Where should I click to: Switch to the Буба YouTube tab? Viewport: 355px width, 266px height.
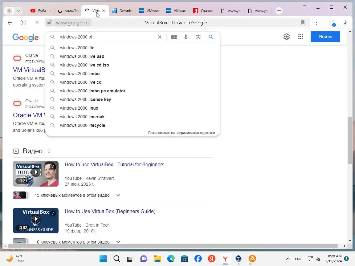[41, 11]
